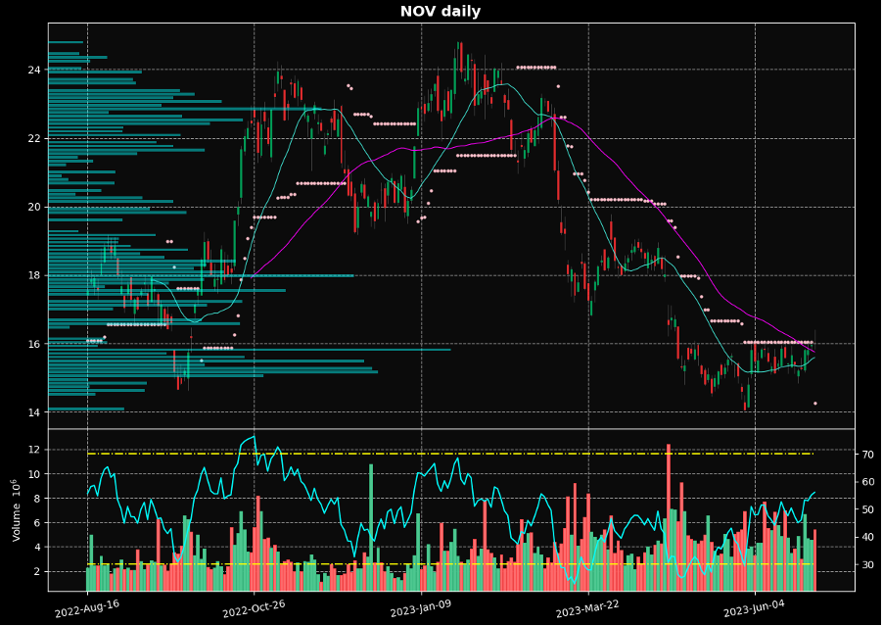883x626 pixels.
Task: Click the date label 2022-Oct-26
Action: (254, 608)
